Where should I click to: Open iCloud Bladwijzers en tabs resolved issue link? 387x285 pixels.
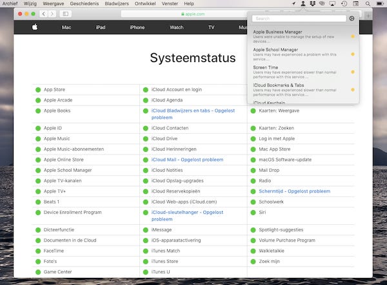click(193, 114)
